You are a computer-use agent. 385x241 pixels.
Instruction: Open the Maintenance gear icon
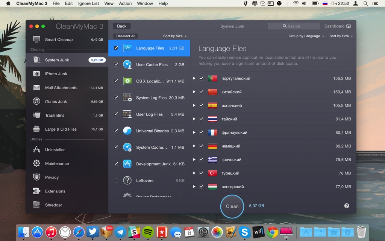(x=36, y=163)
